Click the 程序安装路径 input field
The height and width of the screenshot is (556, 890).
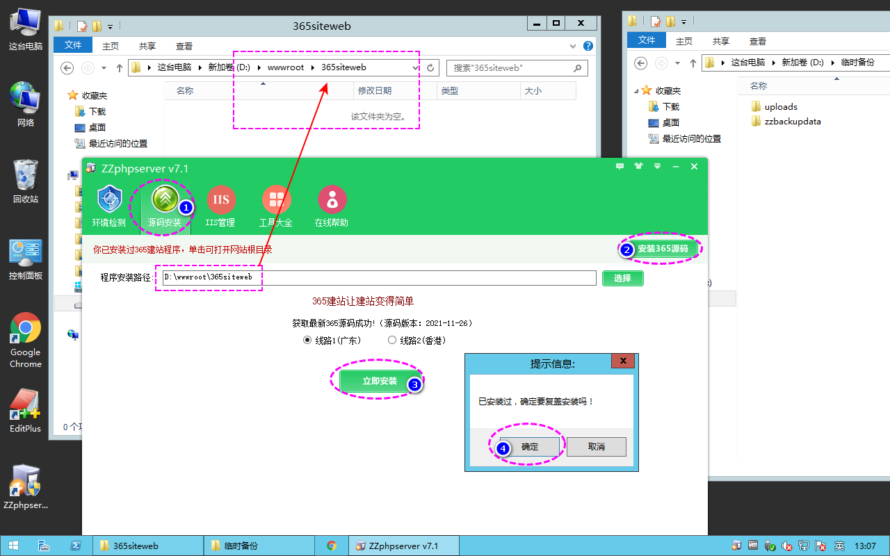379,277
